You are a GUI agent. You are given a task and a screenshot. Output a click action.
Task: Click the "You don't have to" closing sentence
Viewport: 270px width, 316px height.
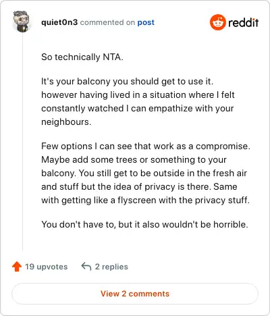point(144,224)
